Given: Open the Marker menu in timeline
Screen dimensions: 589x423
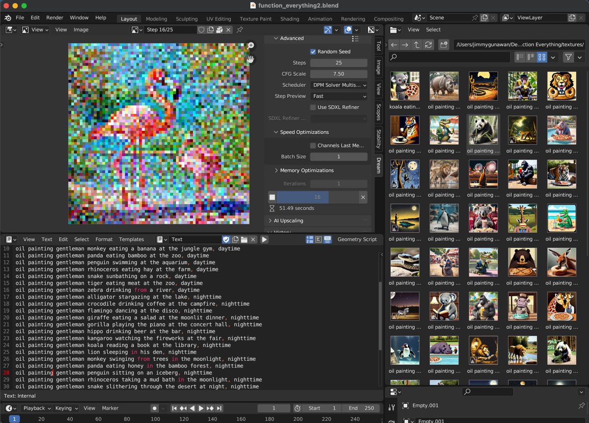Looking at the screenshot, I should pyautogui.click(x=110, y=408).
